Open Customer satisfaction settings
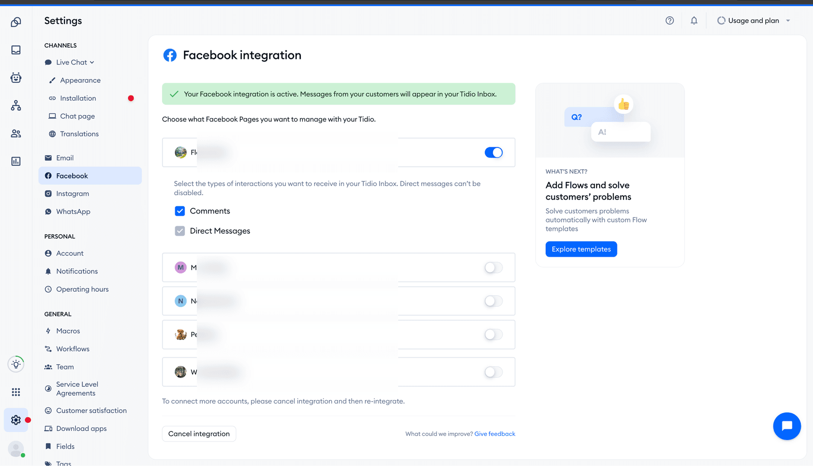Image resolution: width=813 pixels, height=466 pixels. (91, 411)
